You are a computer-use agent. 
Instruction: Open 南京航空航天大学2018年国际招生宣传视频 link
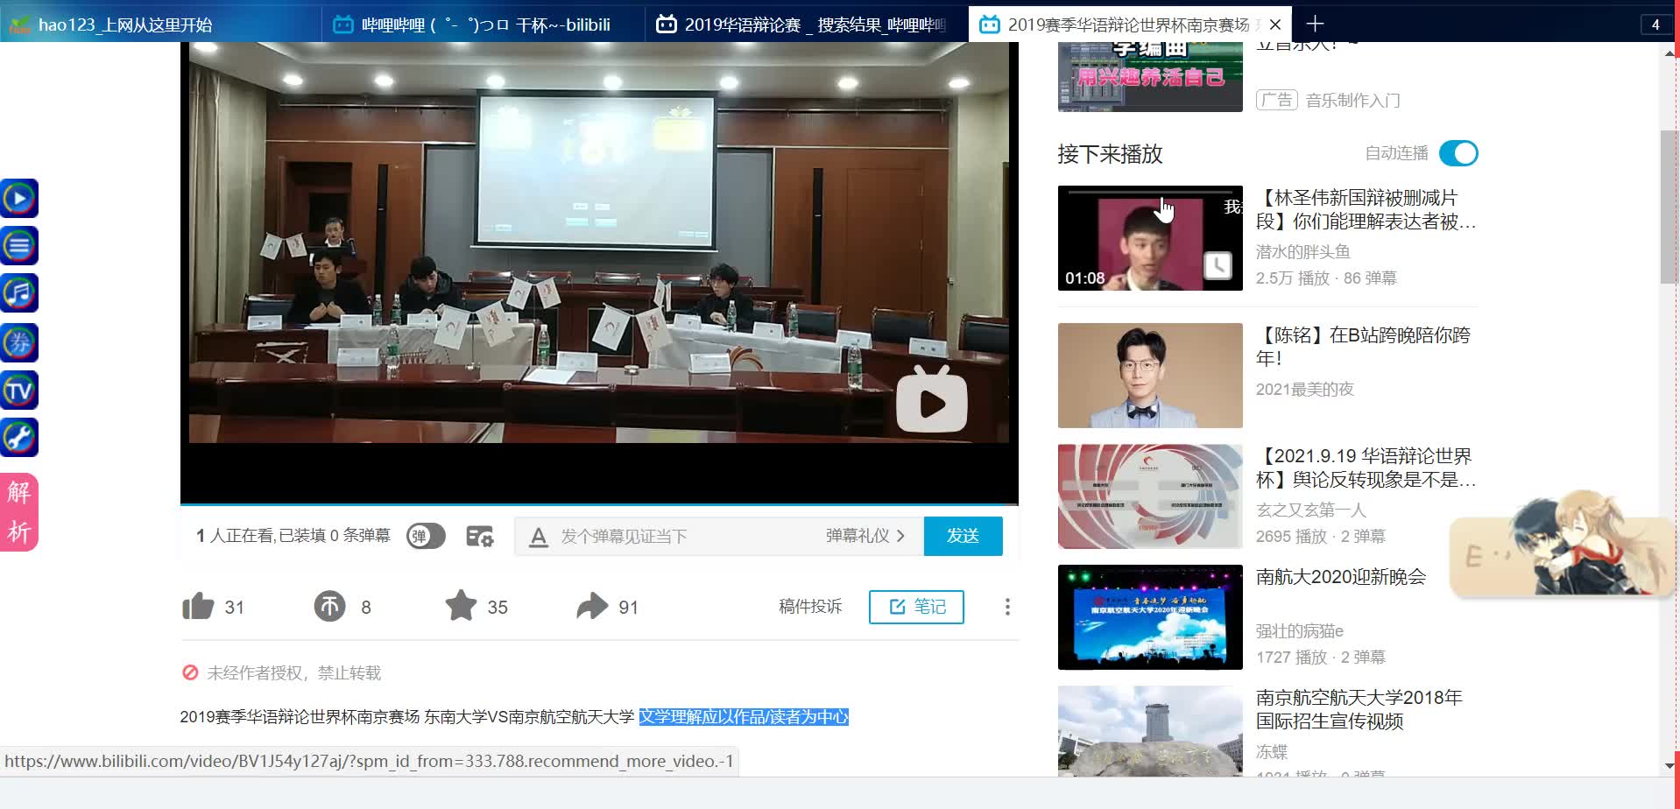pyautogui.click(x=1359, y=709)
